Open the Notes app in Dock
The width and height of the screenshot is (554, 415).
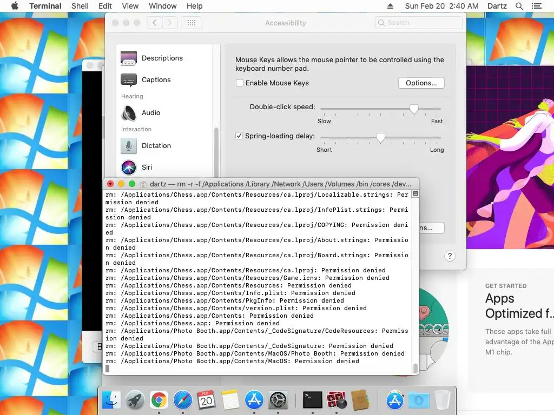(230, 400)
